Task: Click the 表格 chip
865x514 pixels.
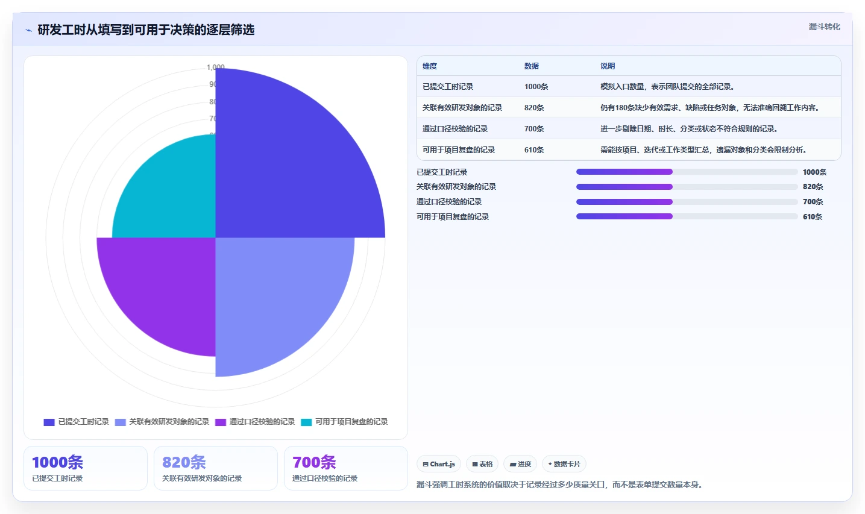Action: pyautogui.click(x=482, y=464)
